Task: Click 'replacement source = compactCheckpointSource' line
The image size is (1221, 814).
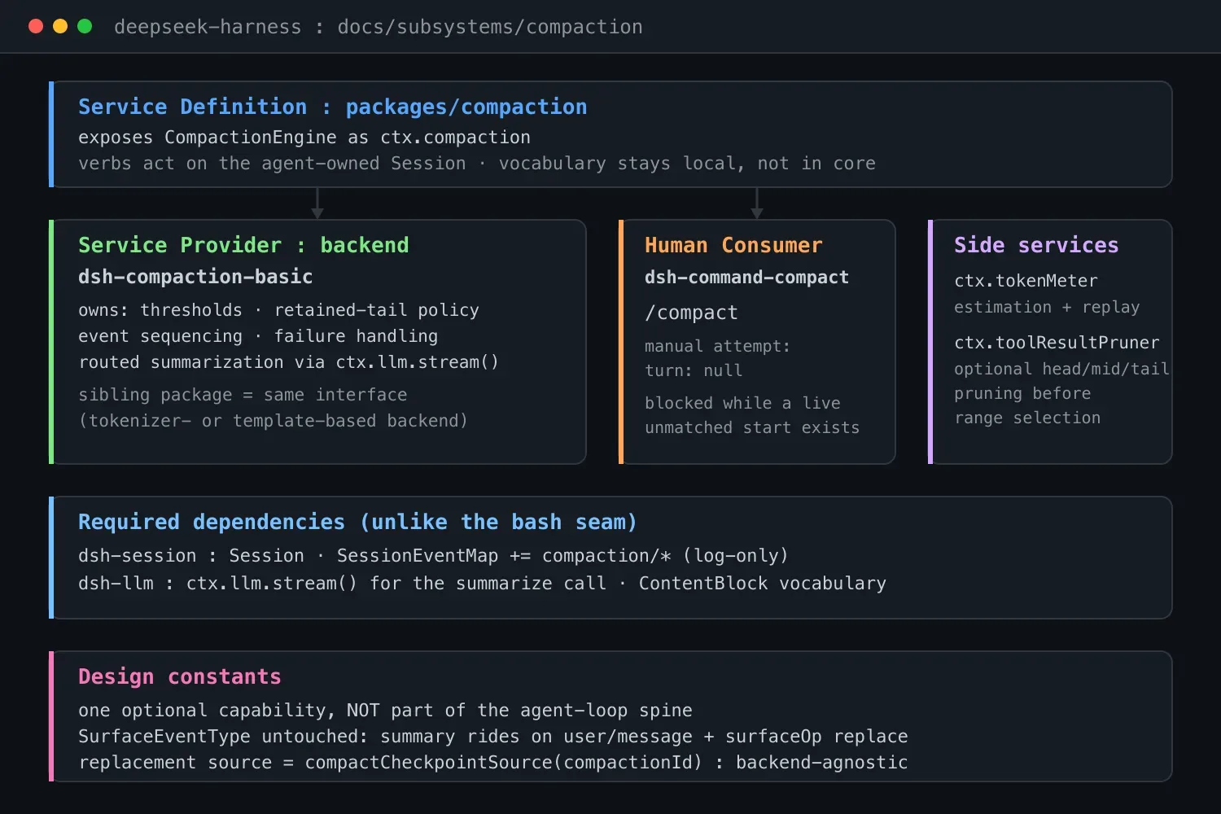Action: pos(492,763)
